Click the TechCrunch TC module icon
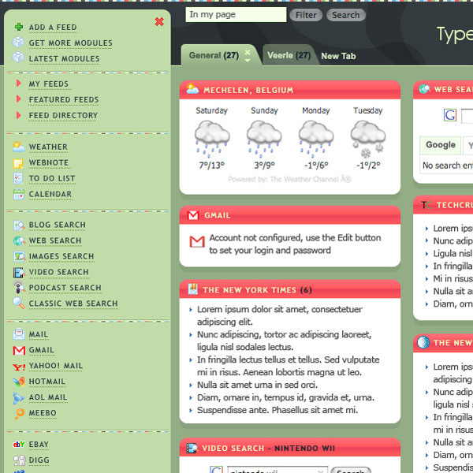The image size is (473, 473). tap(426, 205)
